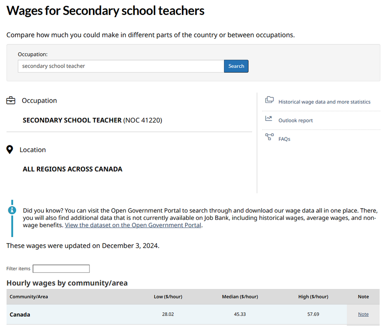Sort by Low ($/hour) column header
The image size is (388, 326).
pyautogui.click(x=168, y=297)
